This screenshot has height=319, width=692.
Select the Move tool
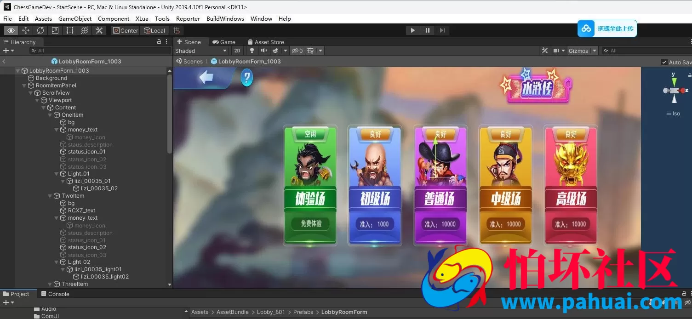(26, 30)
